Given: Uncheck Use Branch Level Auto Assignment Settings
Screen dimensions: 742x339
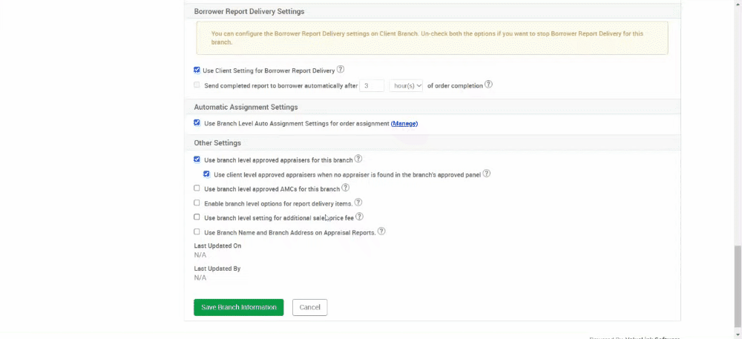Looking at the screenshot, I should pos(197,122).
